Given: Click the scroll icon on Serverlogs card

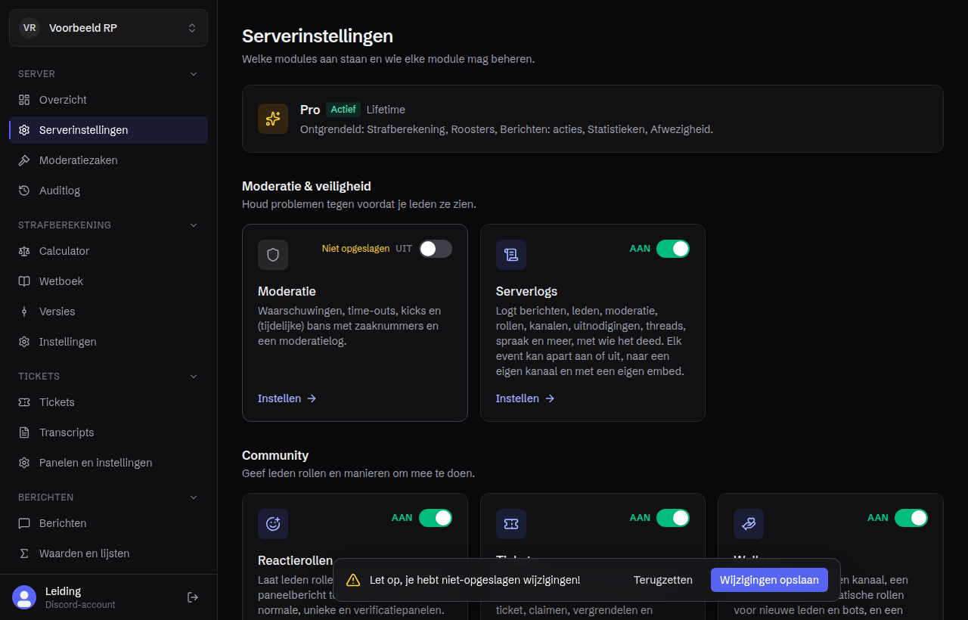Looking at the screenshot, I should [x=511, y=255].
